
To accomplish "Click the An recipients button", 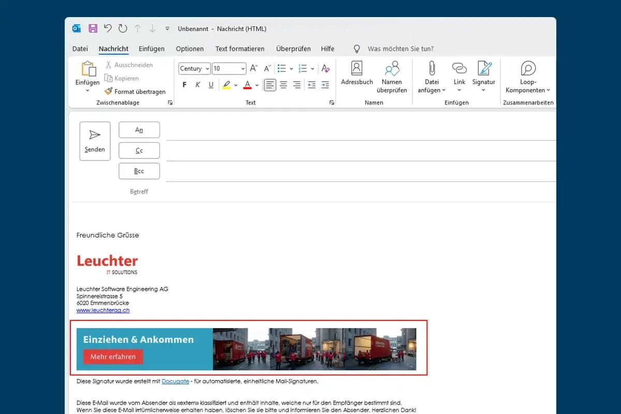I will pyautogui.click(x=139, y=130).
